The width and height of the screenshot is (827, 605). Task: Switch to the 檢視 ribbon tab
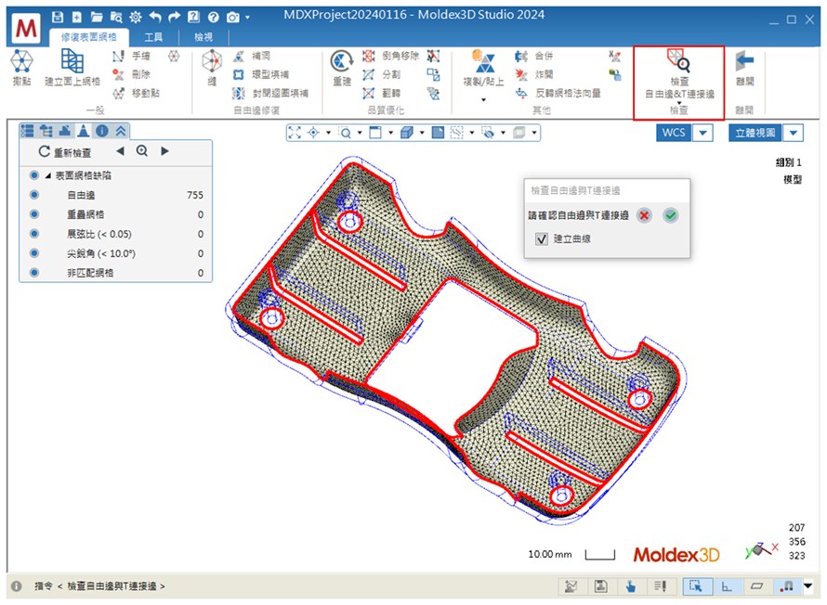tap(203, 37)
